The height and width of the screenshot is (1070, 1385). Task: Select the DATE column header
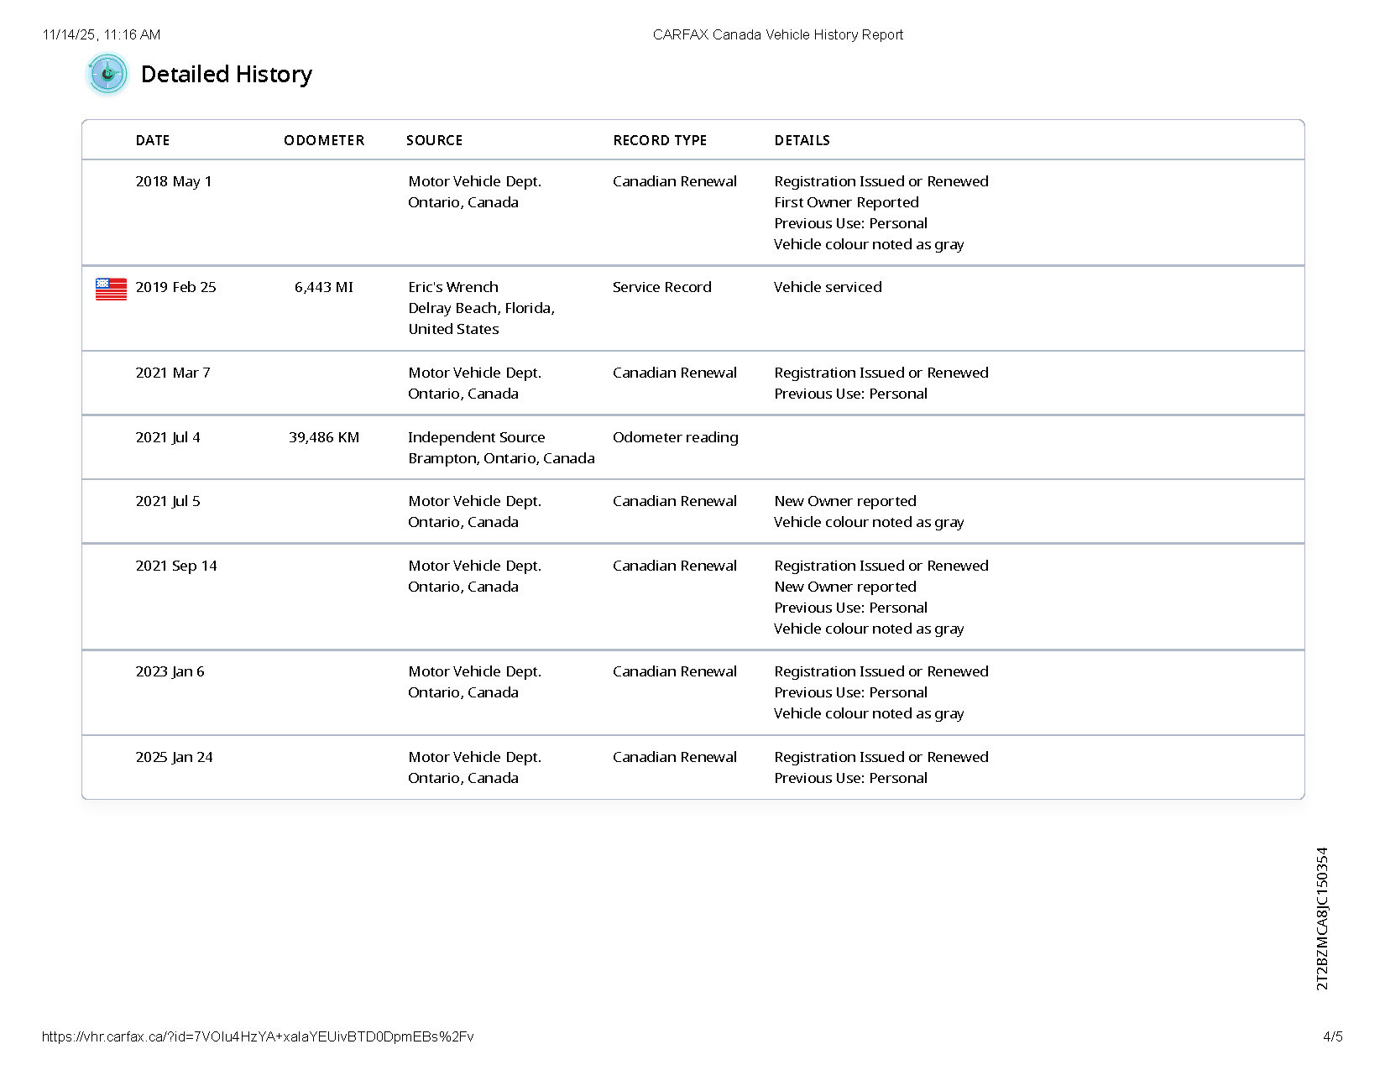[153, 140]
